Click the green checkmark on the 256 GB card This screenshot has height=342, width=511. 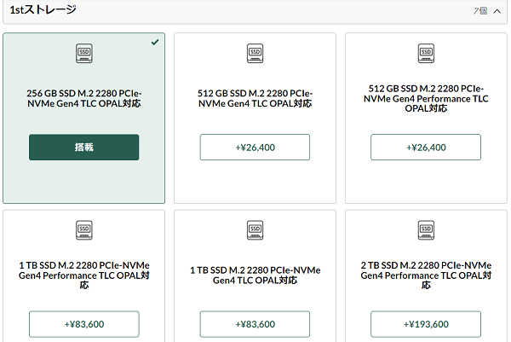[x=155, y=42]
